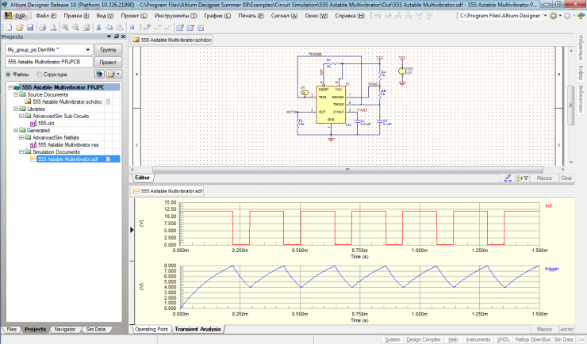Save the document with the floppy icon
This screenshot has width=587, height=344.
30,28
